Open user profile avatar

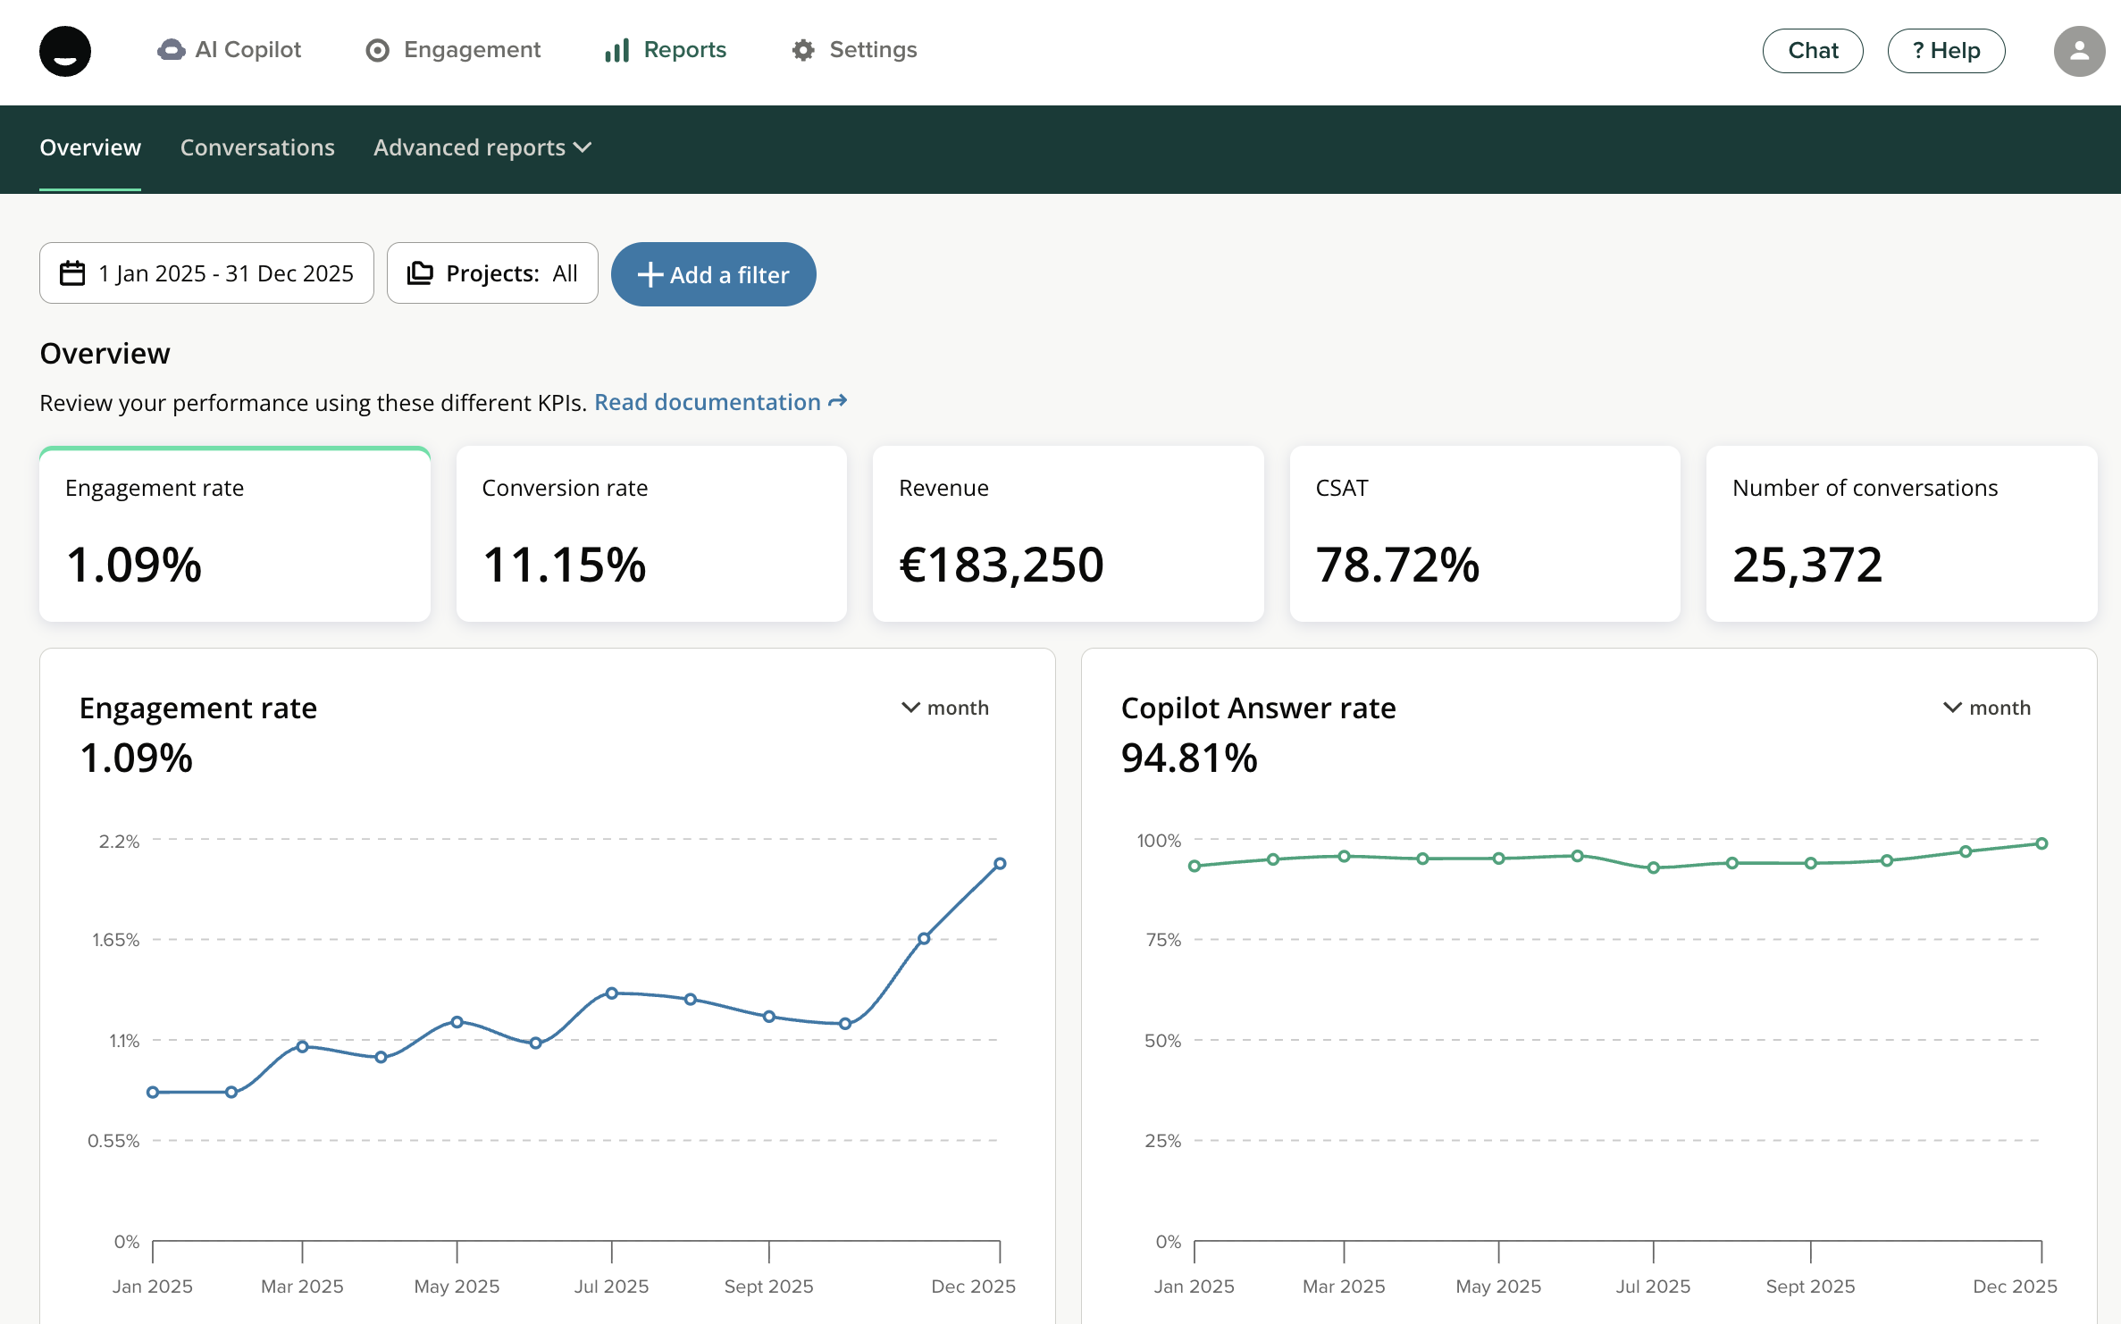2079,51
